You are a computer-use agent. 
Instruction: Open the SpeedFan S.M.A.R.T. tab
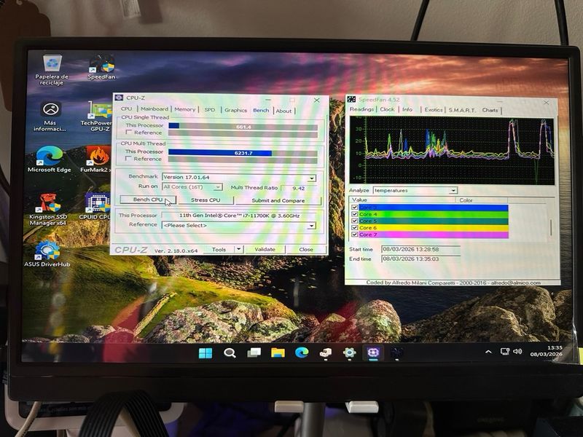point(462,111)
